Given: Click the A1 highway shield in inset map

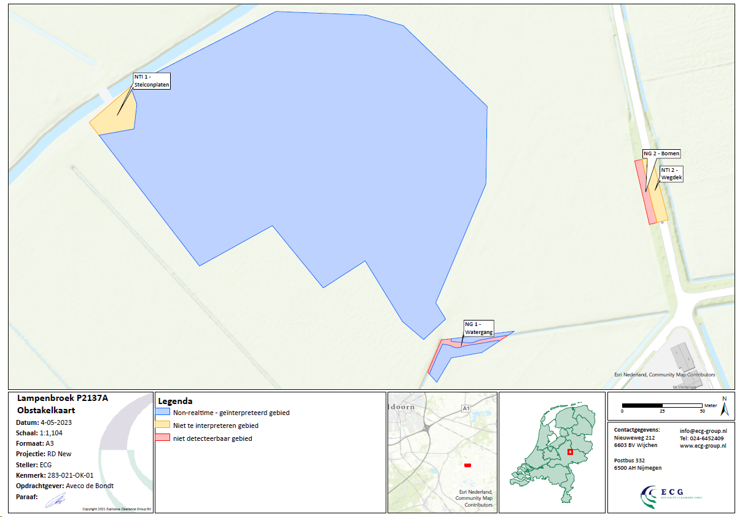Looking at the screenshot, I should (465, 408).
